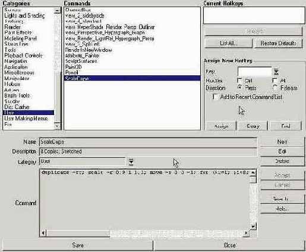Select Lights and Shading category

(24, 15)
